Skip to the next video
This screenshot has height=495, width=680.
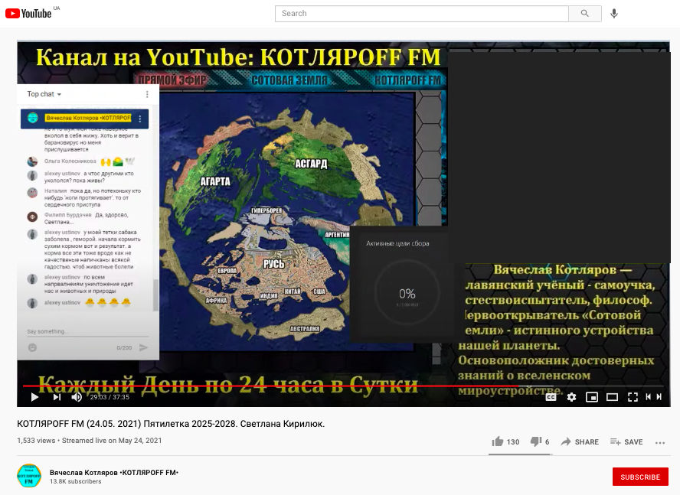(x=57, y=397)
